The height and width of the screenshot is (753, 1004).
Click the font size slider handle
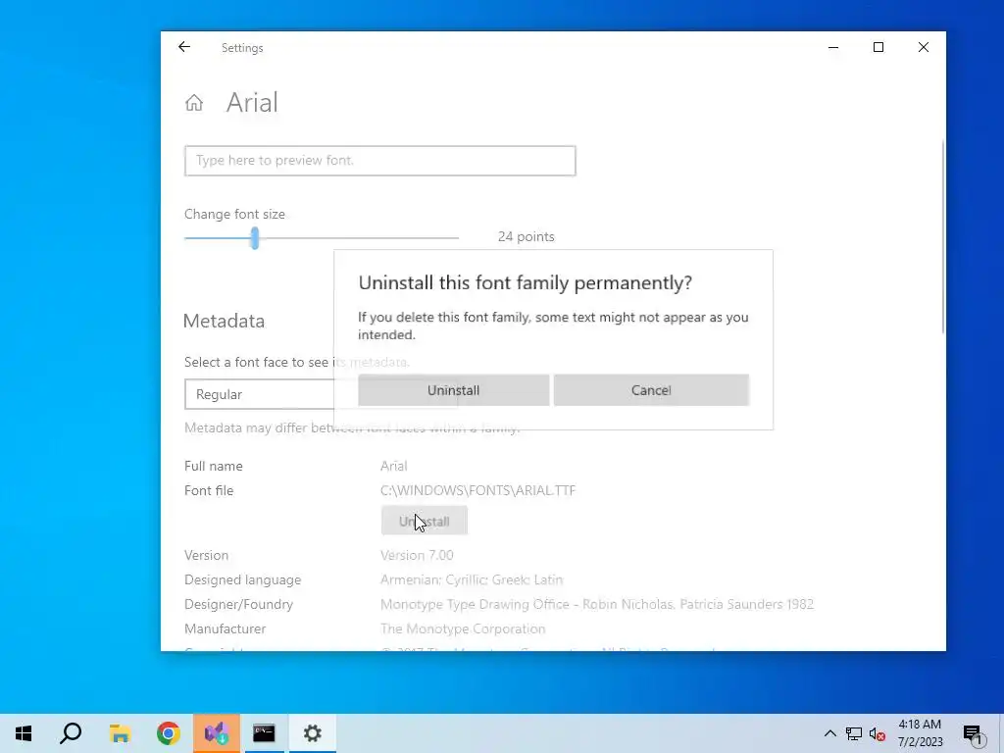(255, 237)
